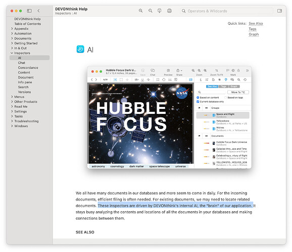Click the Operators & Wildcards search field
Screen dimensions: 292x252
click(226, 11)
